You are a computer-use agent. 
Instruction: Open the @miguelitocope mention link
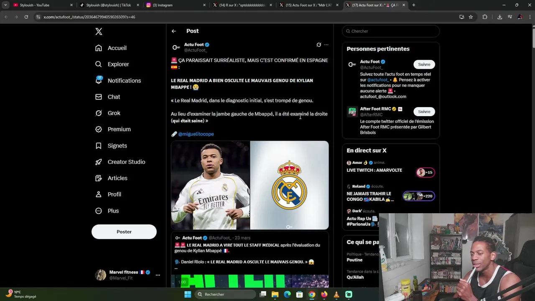pyautogui.click(x=196, y=134)
